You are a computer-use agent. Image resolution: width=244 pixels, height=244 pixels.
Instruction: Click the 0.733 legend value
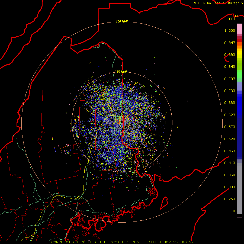tap(230, 91)
